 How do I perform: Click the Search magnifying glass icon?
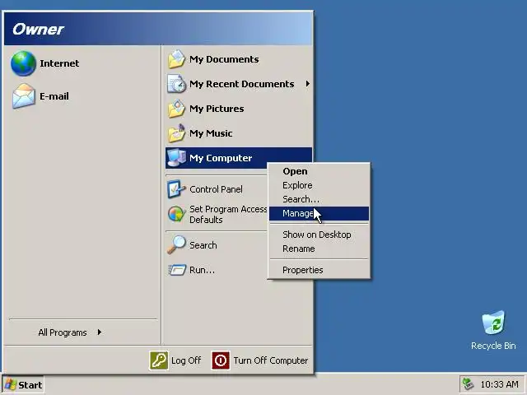176,245
